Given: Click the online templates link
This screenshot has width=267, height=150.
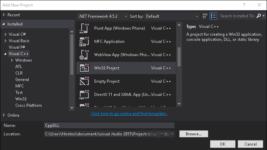Looking at the screenshot, I should 129,114.
